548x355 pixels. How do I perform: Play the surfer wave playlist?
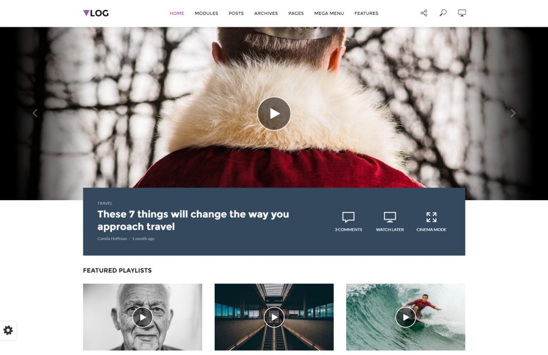[x=406, y=317]
